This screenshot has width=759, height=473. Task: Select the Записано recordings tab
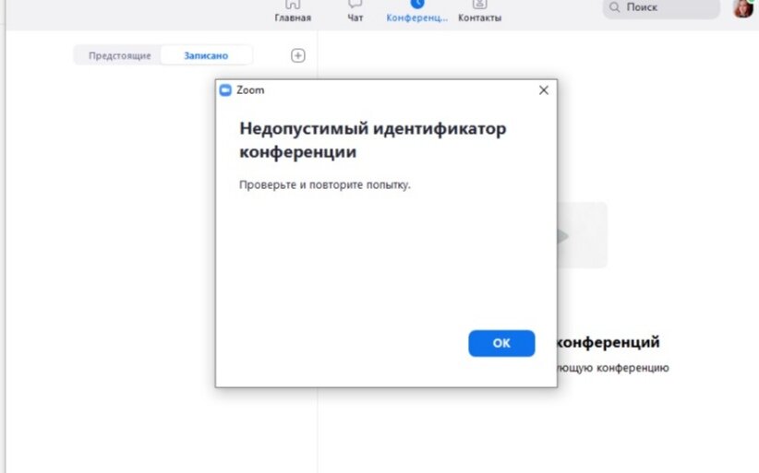tap(206, 55)
